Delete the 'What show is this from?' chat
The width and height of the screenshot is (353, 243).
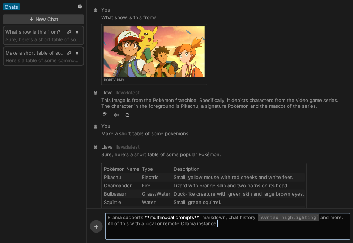pyautogui.click(x=77, y=32)
